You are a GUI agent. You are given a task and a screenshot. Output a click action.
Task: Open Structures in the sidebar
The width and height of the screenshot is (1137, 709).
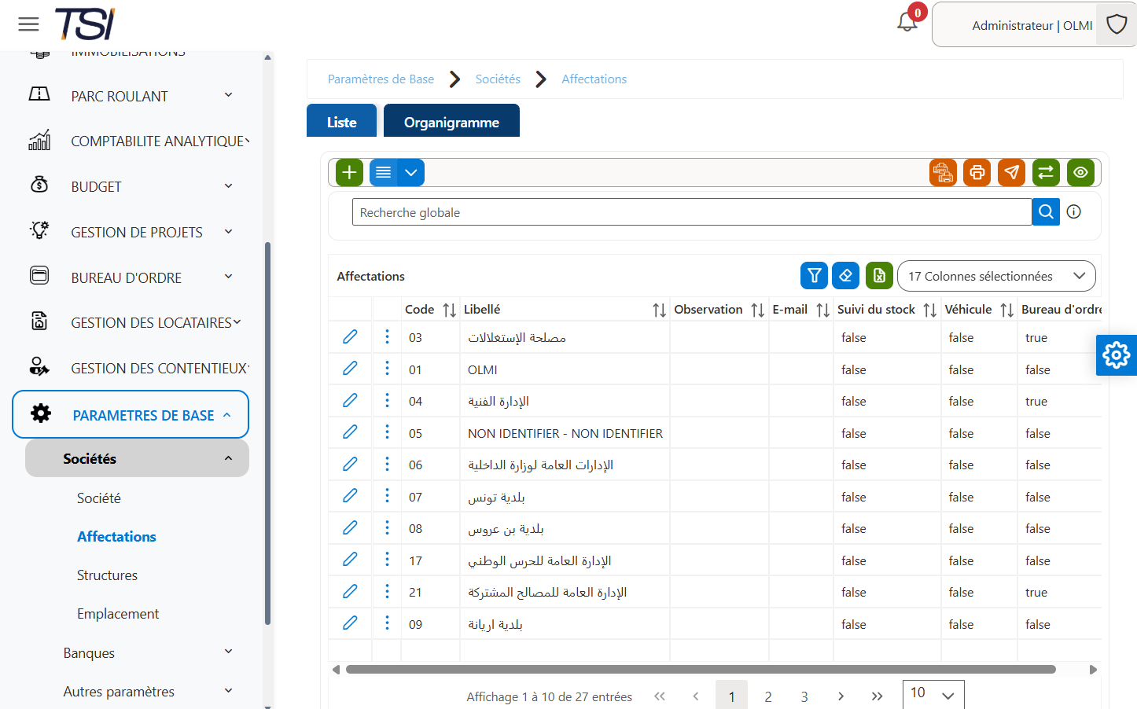[x=107, y=575]
